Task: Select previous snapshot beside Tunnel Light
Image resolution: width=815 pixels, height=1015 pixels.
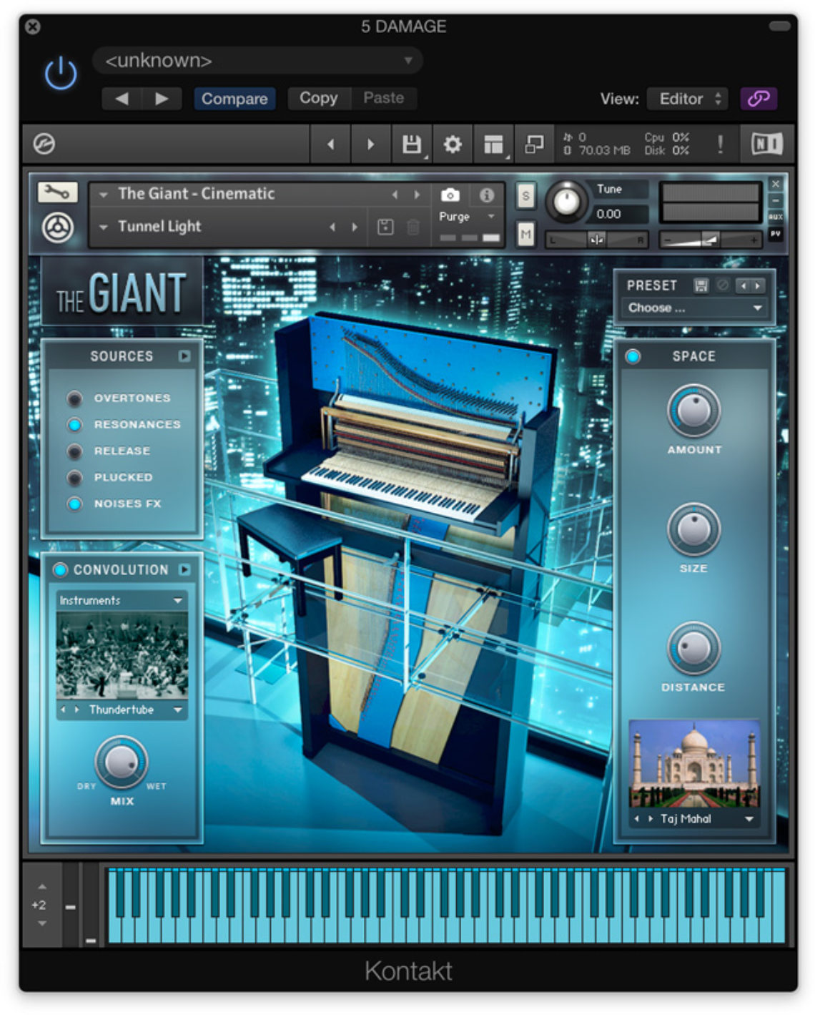Action: 332,227
